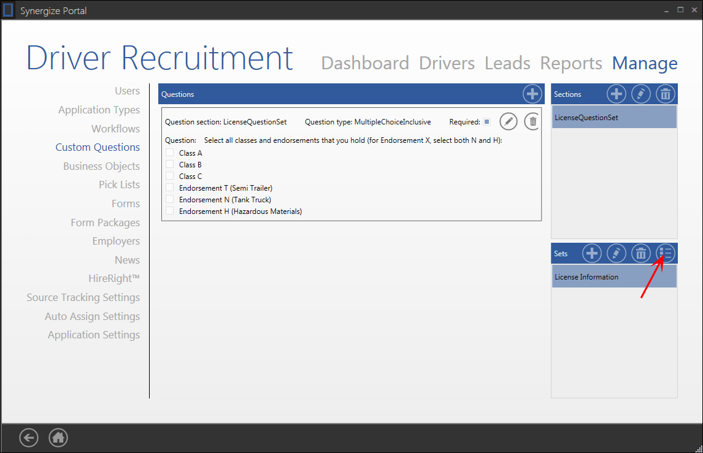This screenshot has height=453, width=703.
Task: Switch to the Dashboard tab
Action: 365,63
